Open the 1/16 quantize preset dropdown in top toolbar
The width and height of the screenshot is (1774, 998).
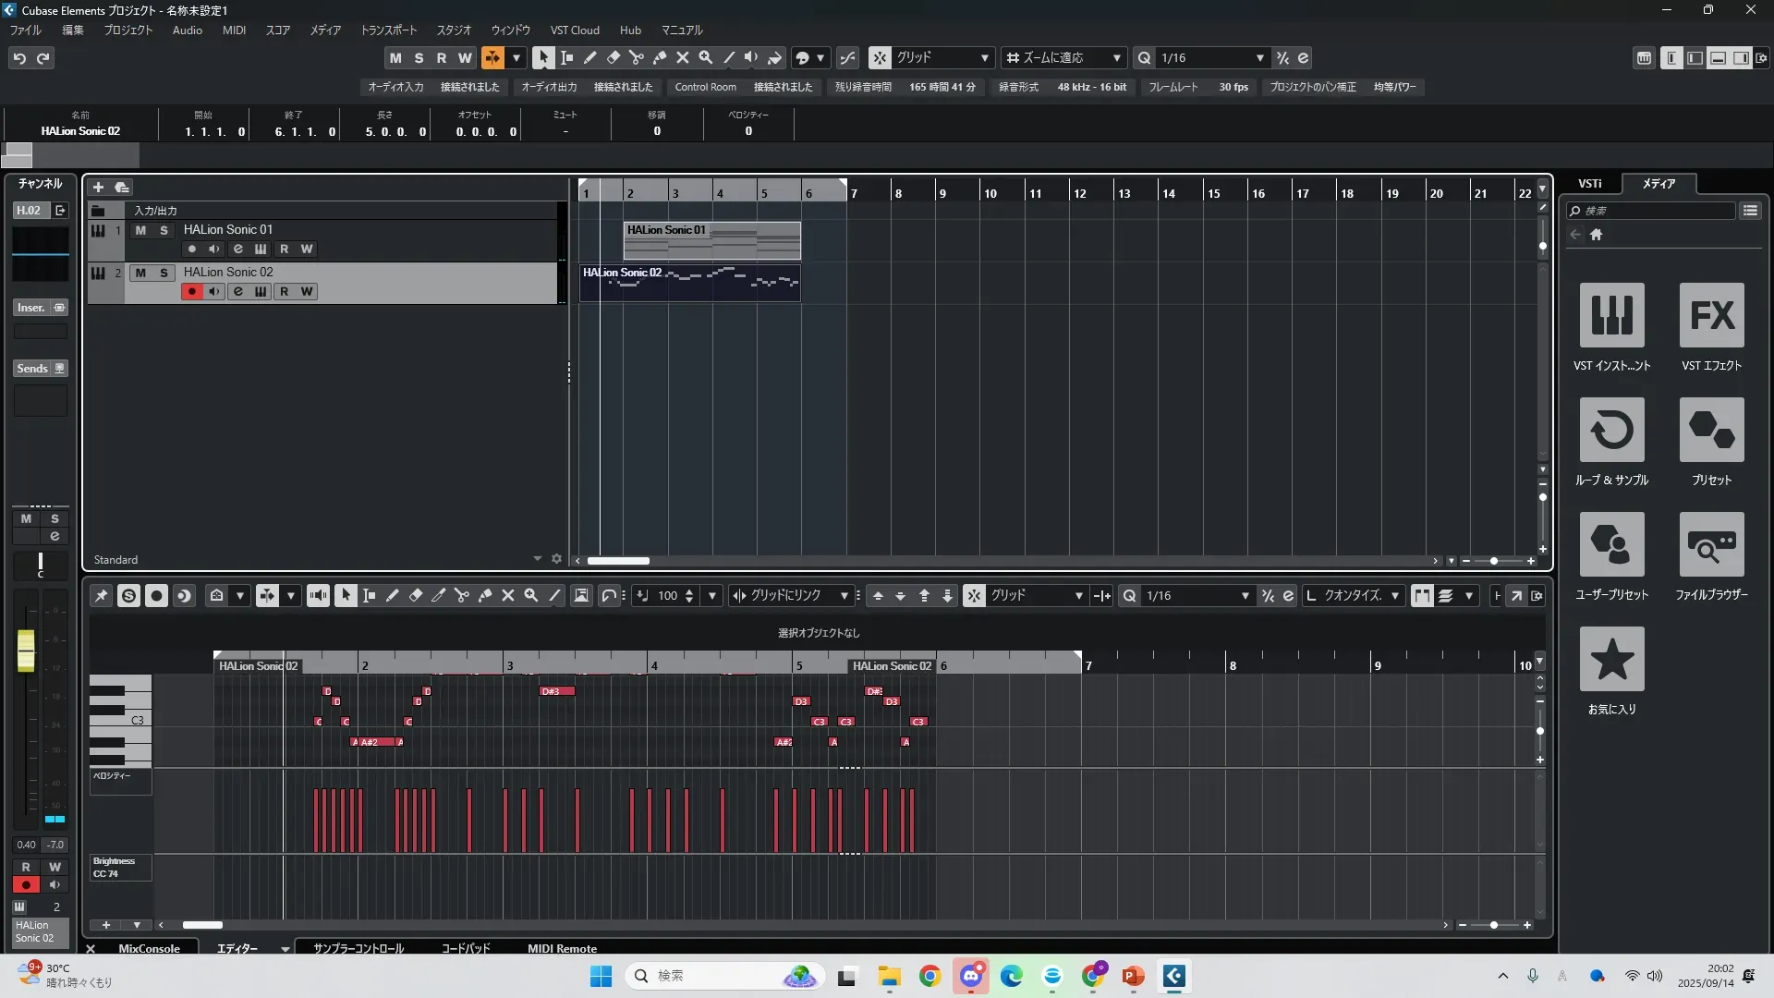click(x=1212, y=57)
